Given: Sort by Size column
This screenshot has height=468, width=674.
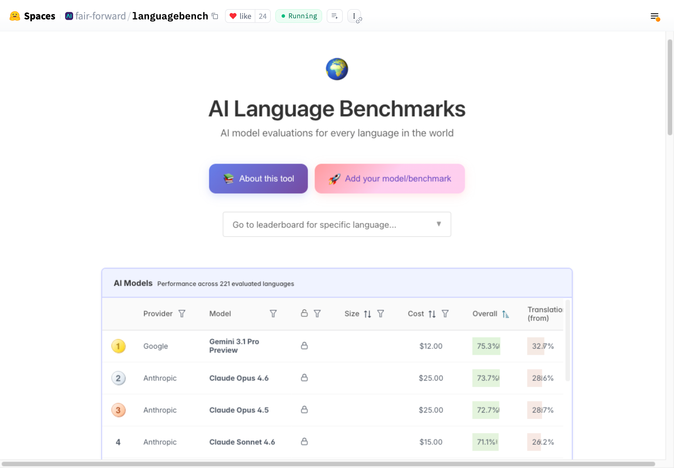Looking at the screenshot, I should (367, 314).
